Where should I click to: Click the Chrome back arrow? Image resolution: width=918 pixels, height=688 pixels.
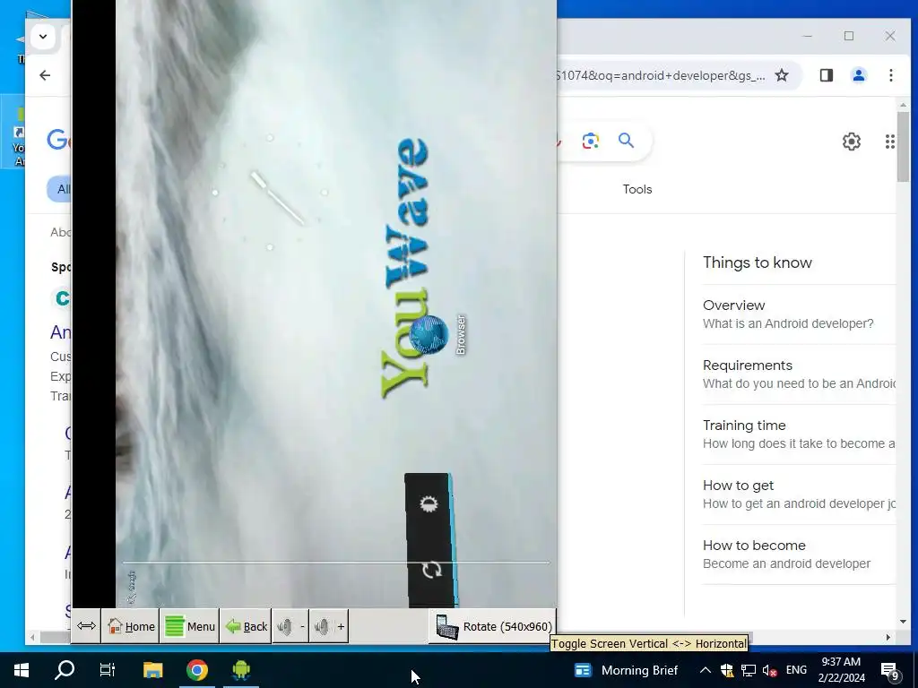pyautogui.click(x=45, y=75)
